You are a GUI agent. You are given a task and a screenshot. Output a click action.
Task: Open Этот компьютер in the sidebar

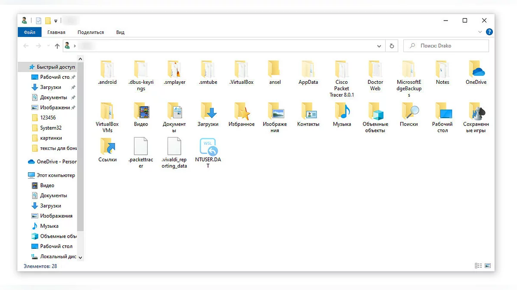click(x=56, y=175)
